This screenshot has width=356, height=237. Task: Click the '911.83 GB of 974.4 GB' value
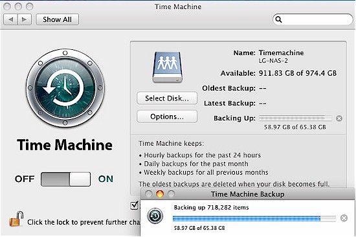point(298,73)
